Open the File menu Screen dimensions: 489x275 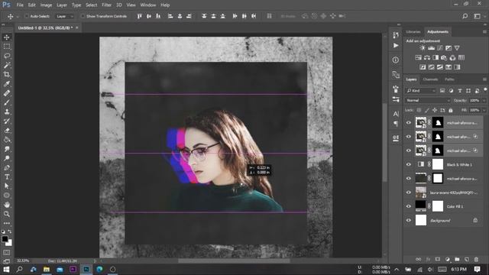click(20, 5)
